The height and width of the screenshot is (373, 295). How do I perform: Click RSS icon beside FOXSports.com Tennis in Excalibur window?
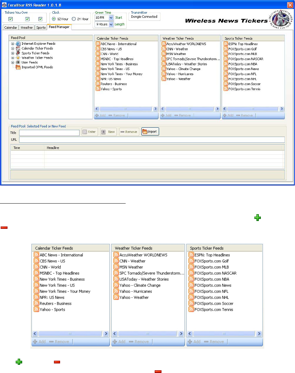tap(226, 89)
